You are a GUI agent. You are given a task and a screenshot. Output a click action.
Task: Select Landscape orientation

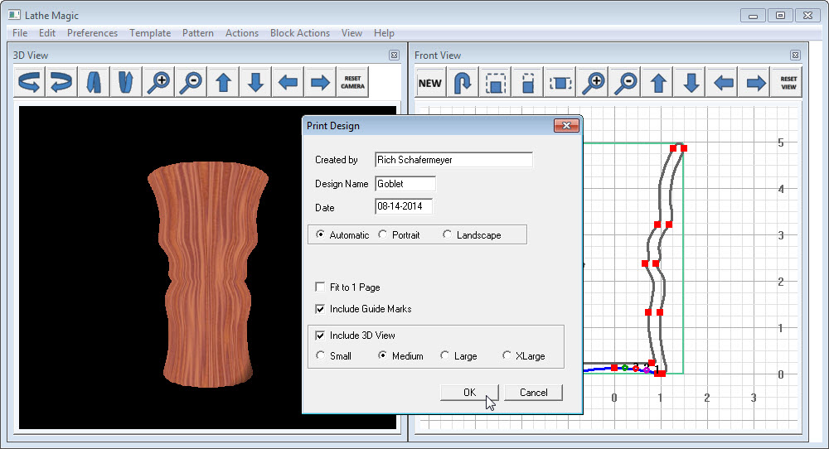coord(448,235)
